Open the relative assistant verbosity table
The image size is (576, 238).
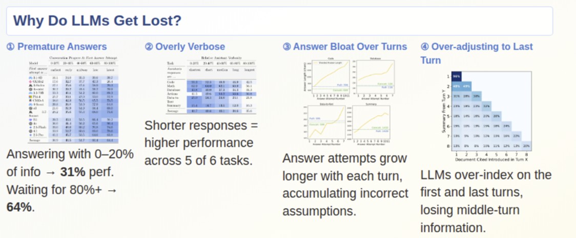(x=211, y=87)
